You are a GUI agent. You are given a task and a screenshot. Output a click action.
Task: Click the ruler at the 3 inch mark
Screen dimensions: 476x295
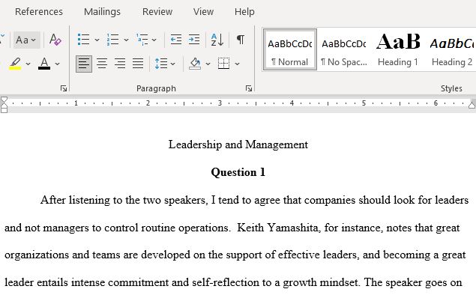(220, 103)
